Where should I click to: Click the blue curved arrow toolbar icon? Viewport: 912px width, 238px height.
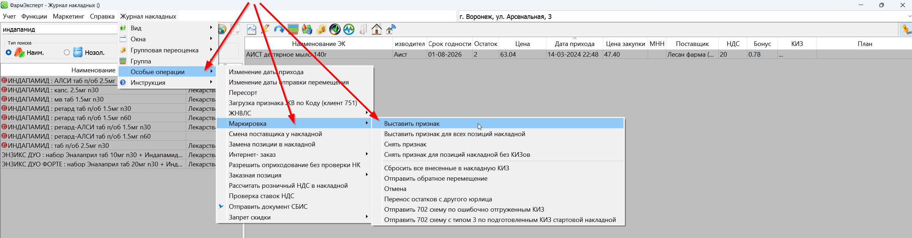point(279,29)
